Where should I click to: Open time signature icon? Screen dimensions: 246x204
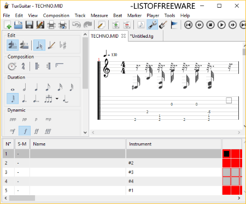tap(23, 66)
